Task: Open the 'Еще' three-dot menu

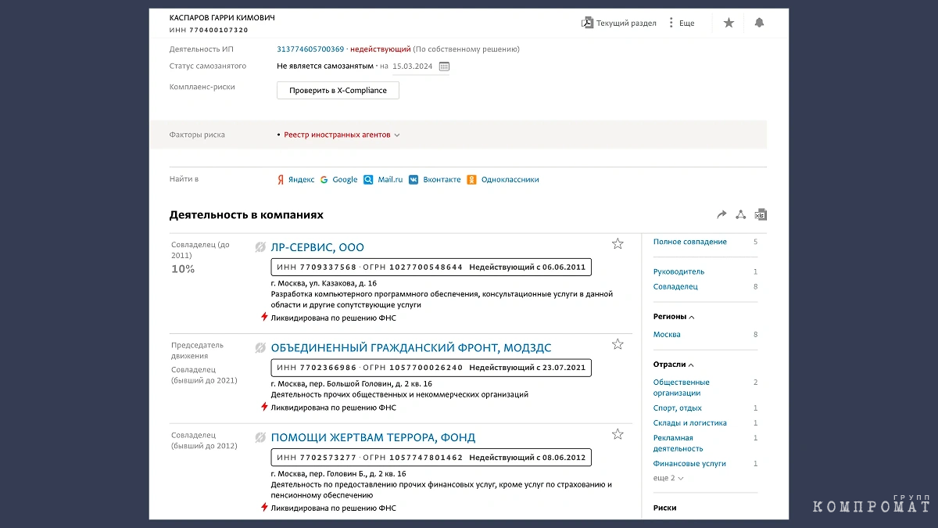Action: click(681, 23)
